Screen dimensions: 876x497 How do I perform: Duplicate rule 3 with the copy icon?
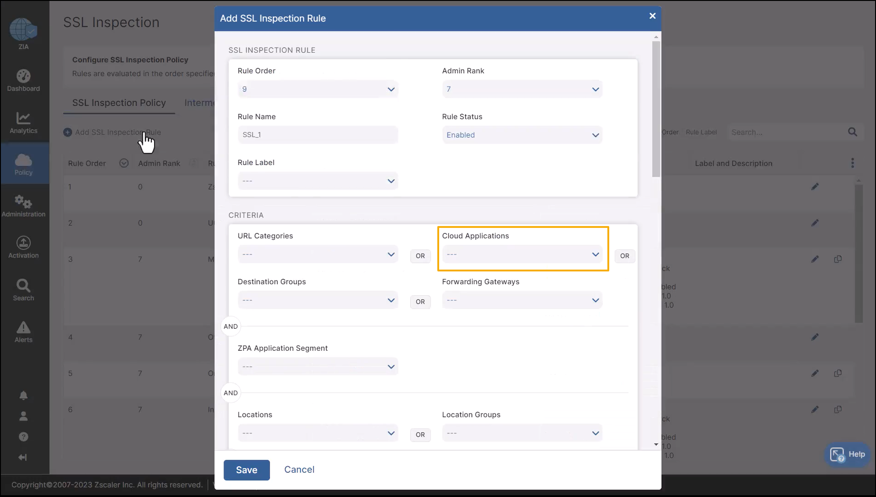(838, 259)
